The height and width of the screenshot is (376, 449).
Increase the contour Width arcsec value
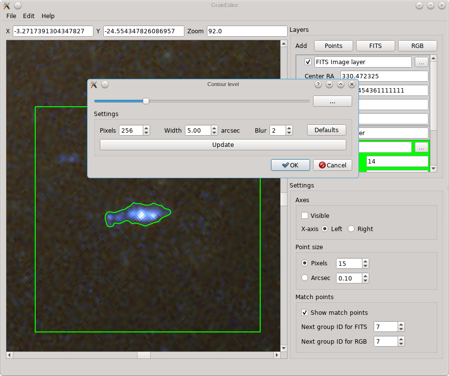pyautogui.click(x=215, y=128)
